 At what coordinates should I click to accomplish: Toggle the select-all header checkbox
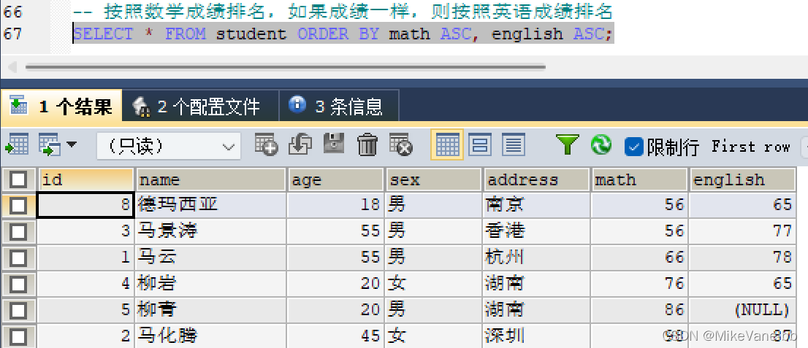click(x=18, y=179)
